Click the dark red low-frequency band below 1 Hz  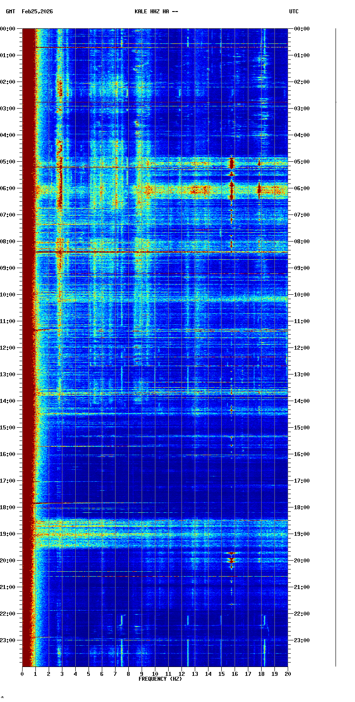[x=28, y=310]
